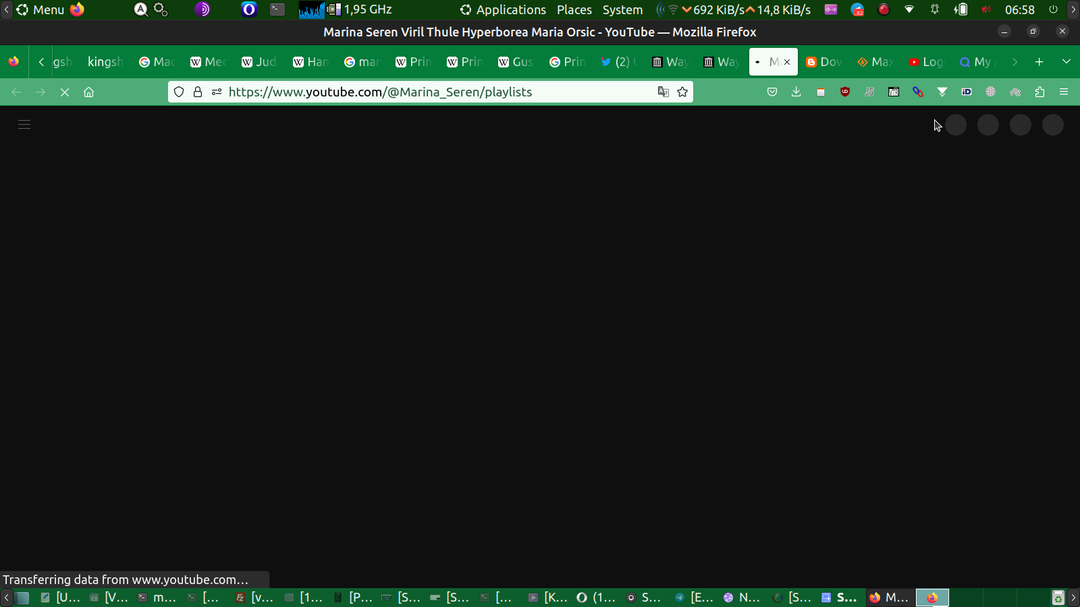1080x607 pixels.
Task: Open the YouTube guide hamburger menu
Action: [x=24, y=124]
